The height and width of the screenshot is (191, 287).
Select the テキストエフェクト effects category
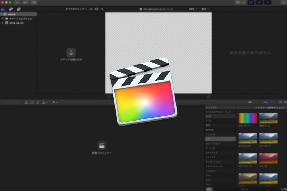[x=220, y=166]
